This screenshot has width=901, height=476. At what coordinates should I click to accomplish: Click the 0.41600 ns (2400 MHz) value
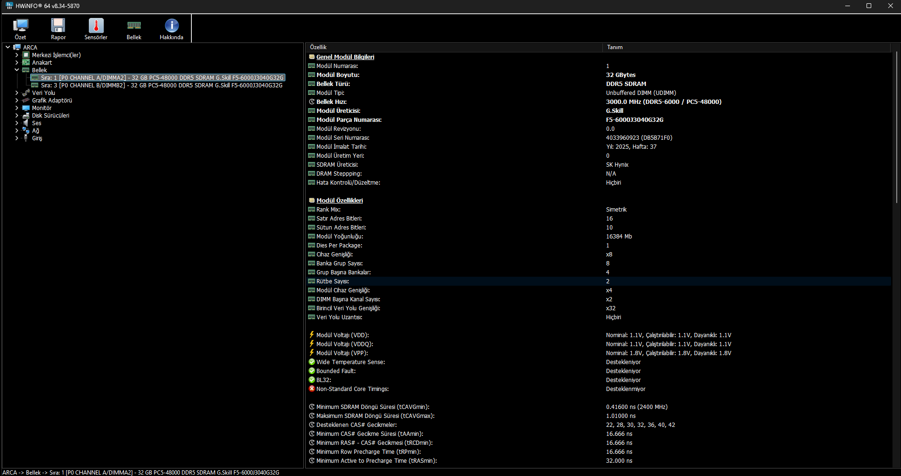point(636,407)
